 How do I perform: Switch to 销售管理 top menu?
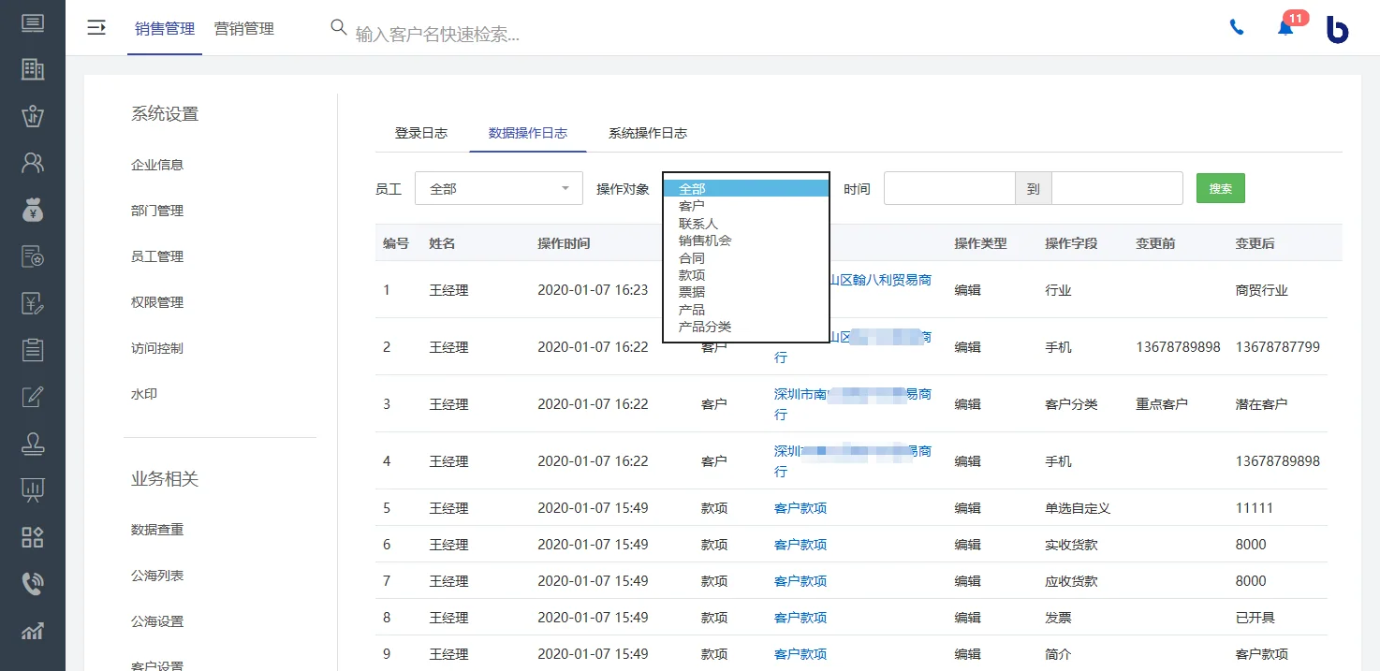tap(165, 29)
